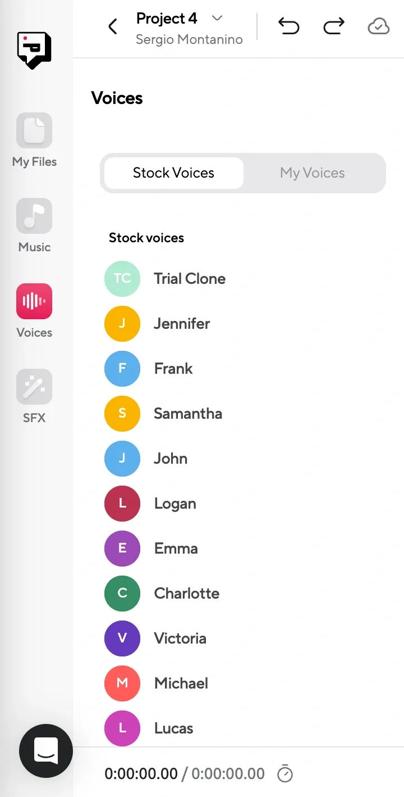Stay on the Stock Voices tab
The width and height of the screenshot is (404, 797).
172,173
